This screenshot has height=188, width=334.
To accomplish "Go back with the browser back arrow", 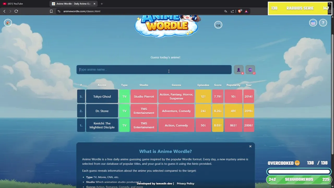I will click(x=4, y=11).
